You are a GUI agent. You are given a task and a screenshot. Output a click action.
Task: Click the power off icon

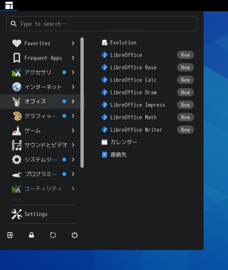coord(75,235)
